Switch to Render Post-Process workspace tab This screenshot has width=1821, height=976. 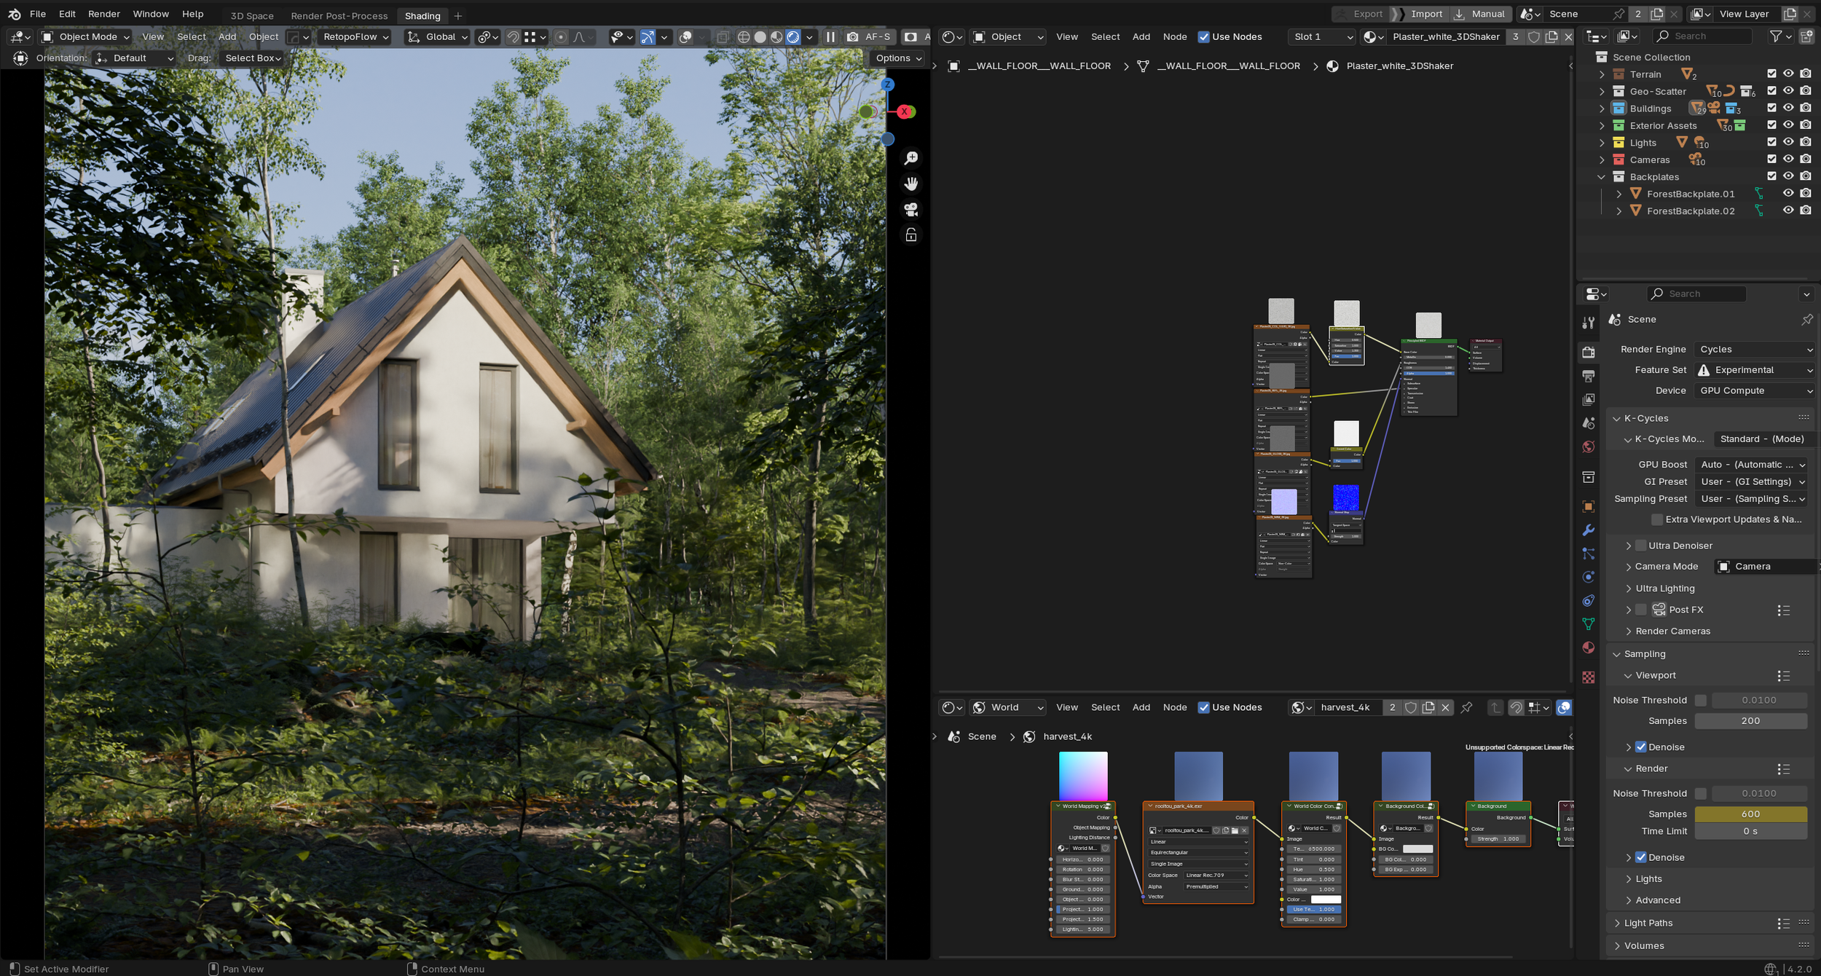(x=339, y=15)
